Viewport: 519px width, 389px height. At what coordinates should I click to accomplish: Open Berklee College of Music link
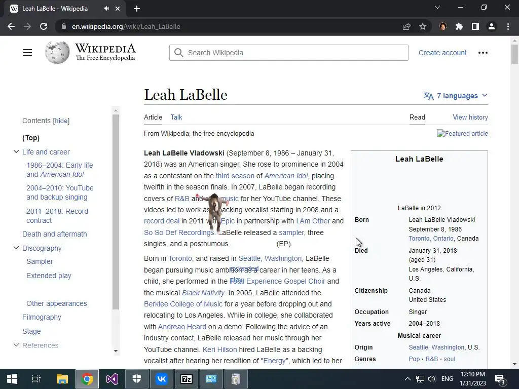[x=183, y=304]
